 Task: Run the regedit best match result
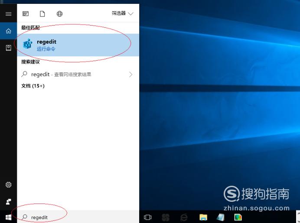(78, 45)
